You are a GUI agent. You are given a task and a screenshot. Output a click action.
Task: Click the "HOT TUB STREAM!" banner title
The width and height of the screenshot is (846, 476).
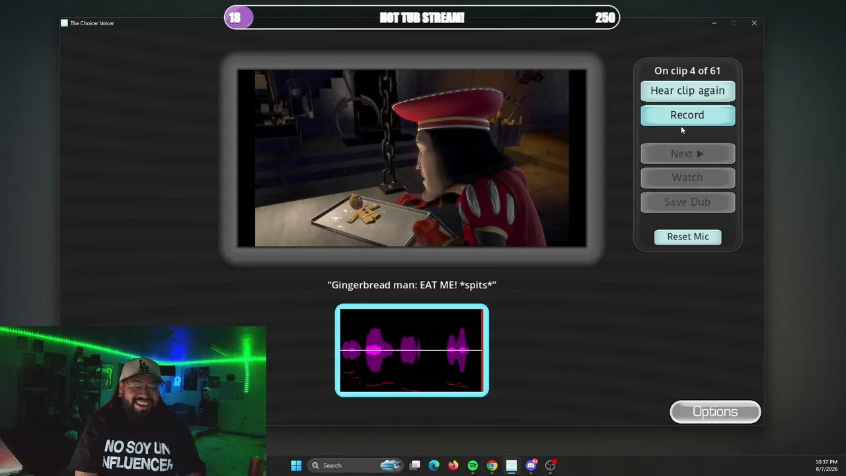pyautogui.click(x=422, y=18)
